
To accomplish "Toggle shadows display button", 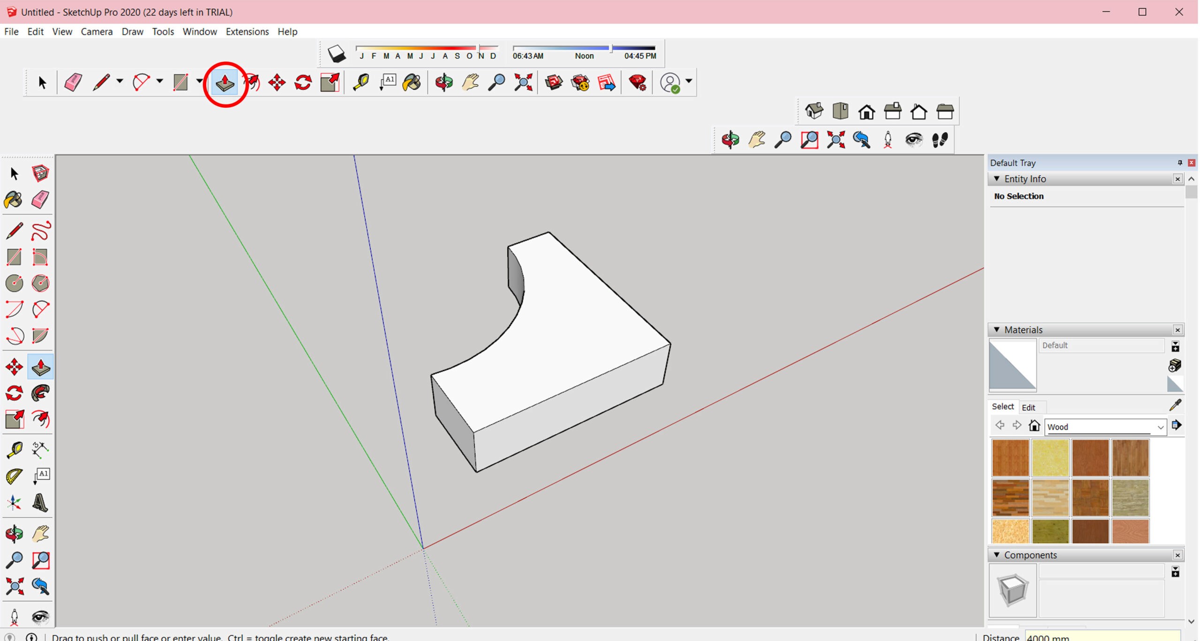I will pos(336,54).
